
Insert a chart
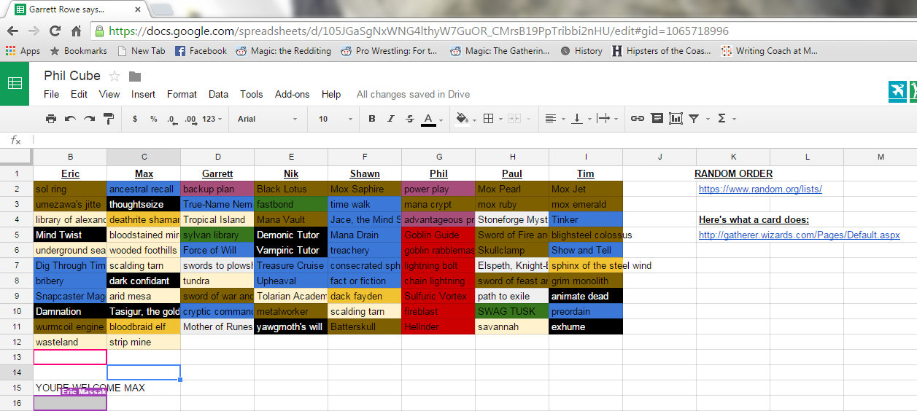coord(676,119)
